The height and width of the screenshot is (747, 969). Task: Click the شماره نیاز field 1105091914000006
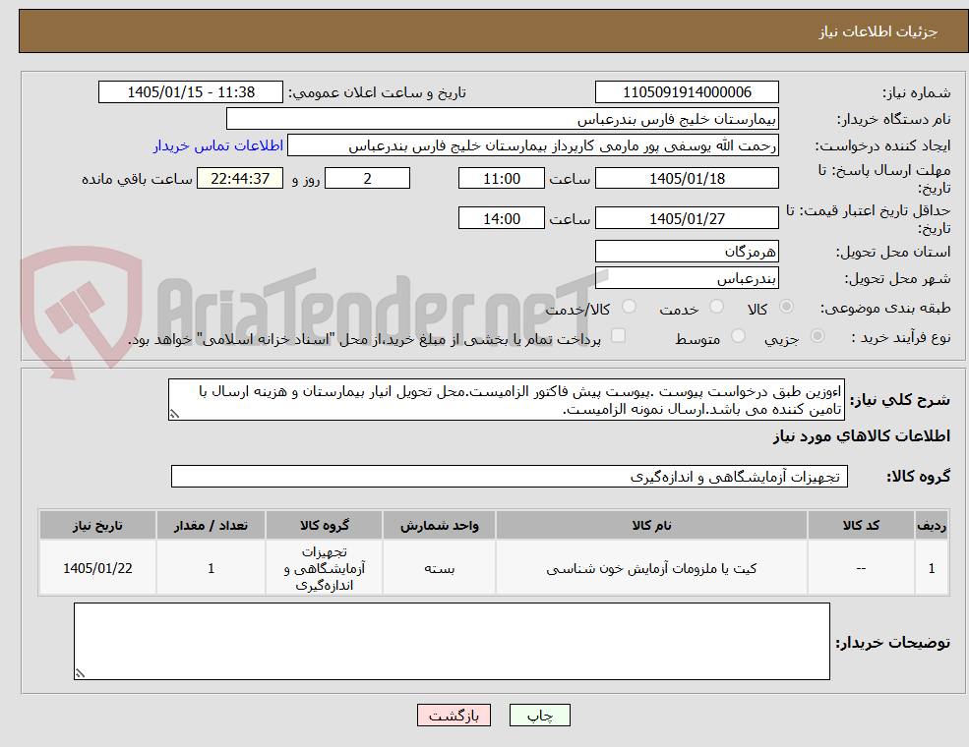click(x=687, y=92)
